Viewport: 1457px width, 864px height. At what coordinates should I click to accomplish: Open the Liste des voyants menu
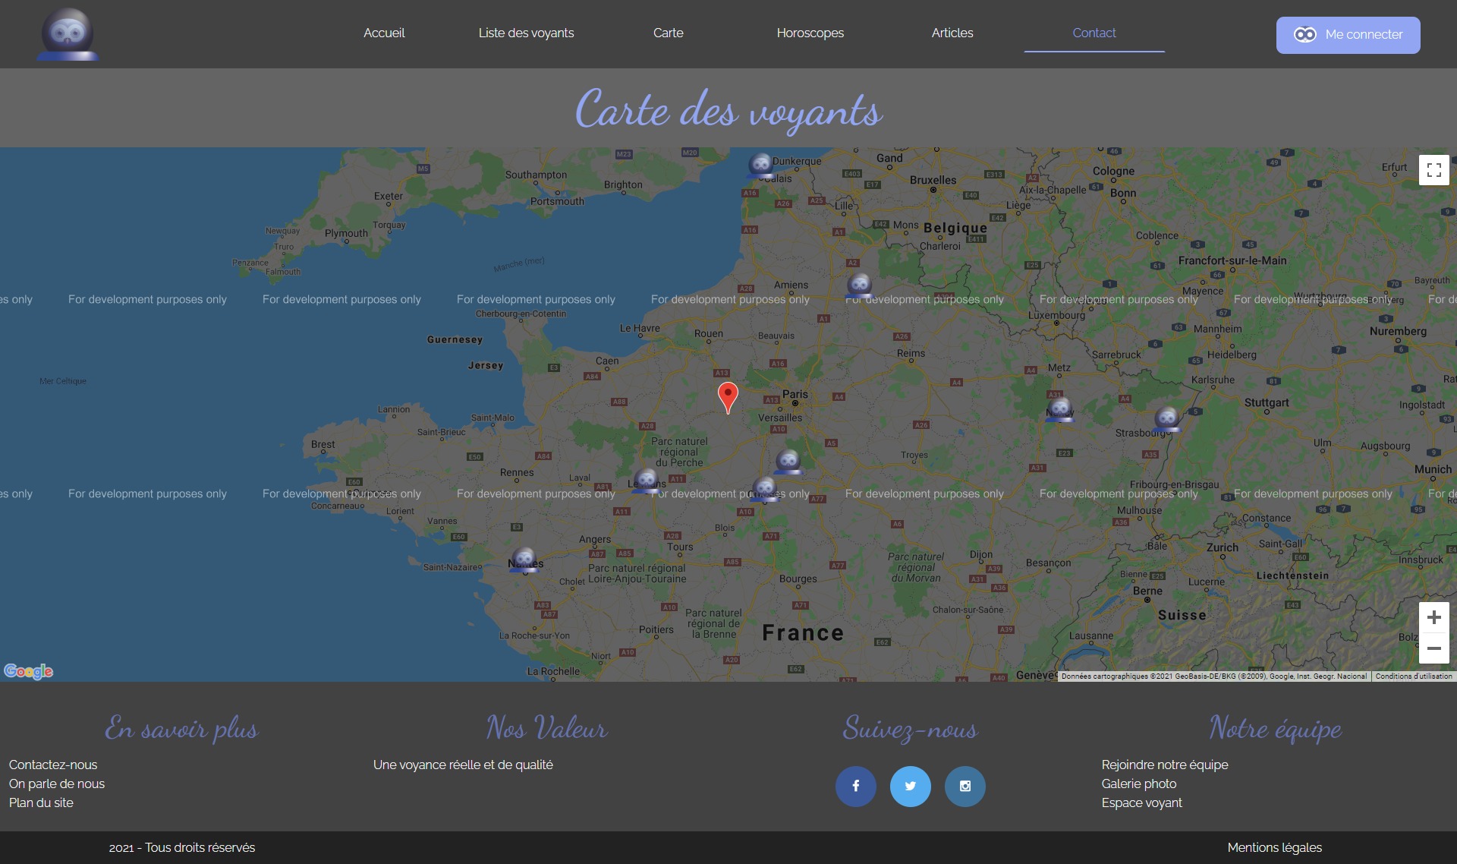[526, 33]
